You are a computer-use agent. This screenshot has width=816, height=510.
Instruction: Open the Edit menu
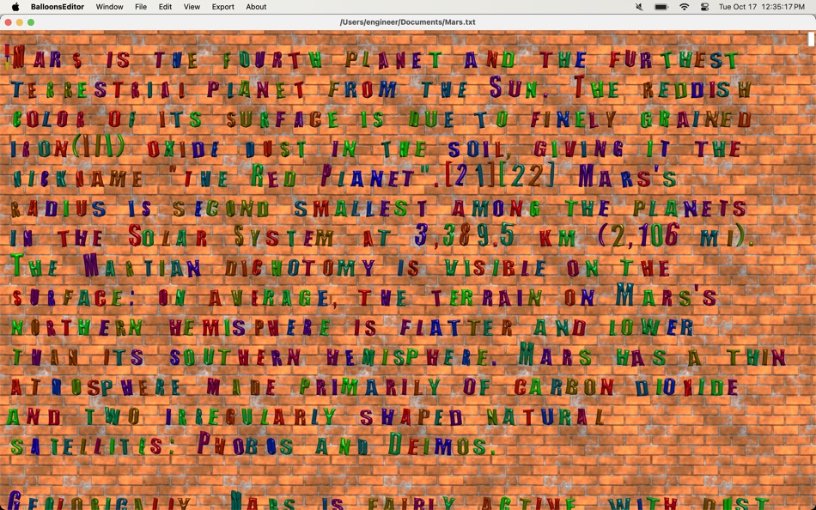(165, 7)
